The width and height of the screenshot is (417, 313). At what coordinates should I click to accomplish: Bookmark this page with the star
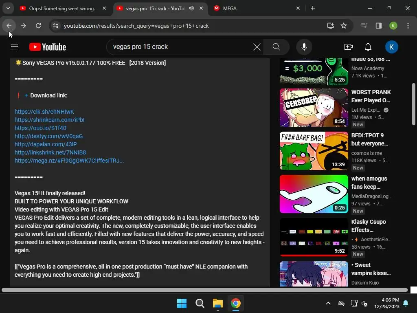pyautogui.click(x=344, y=26)
